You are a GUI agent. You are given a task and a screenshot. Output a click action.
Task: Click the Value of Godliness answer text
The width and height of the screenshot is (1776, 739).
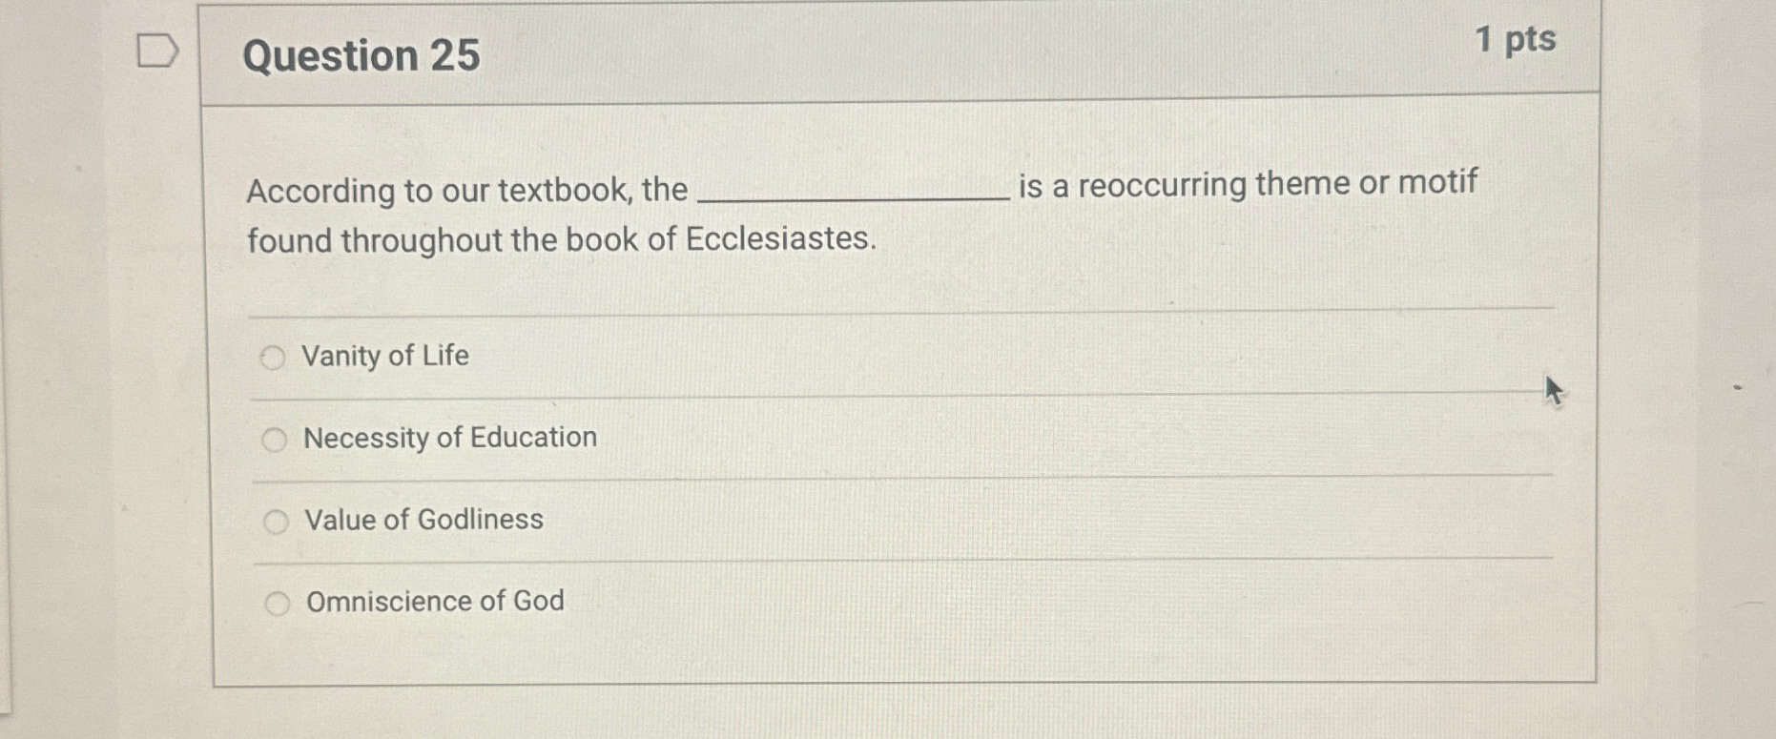tap(422, 521)
